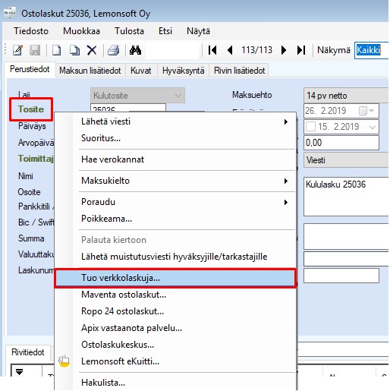Screen dimensions: 390x391
Task: Jump to the first record
Action: (212, 50)
